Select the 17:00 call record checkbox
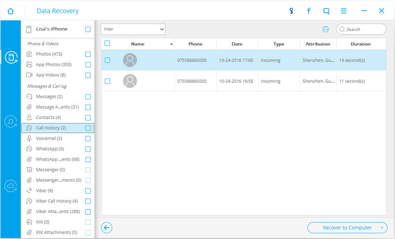Image resolution: width=395 pixels, height=239 pixels. (x=108, y=60)
